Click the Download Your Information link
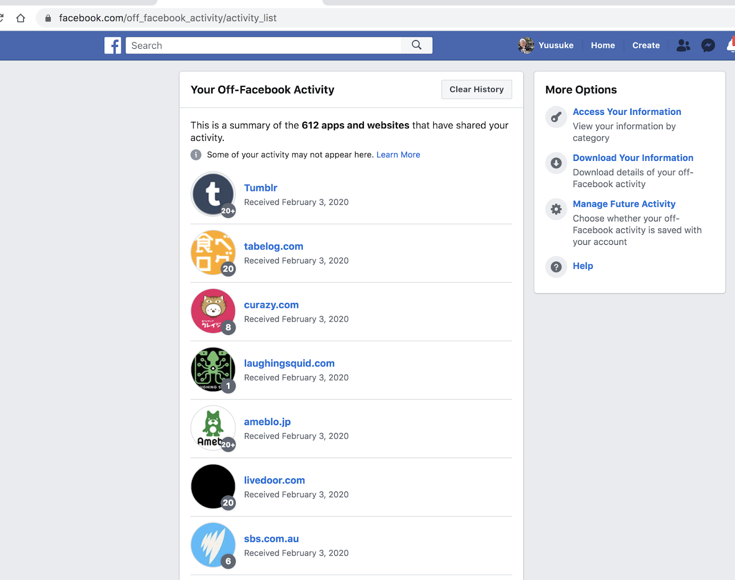 (x=633, y=158)
